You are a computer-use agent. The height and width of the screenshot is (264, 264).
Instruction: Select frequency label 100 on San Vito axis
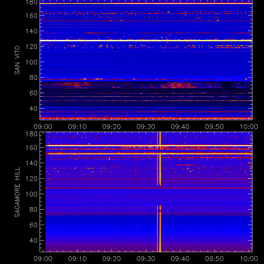click(x=31, y=62)
